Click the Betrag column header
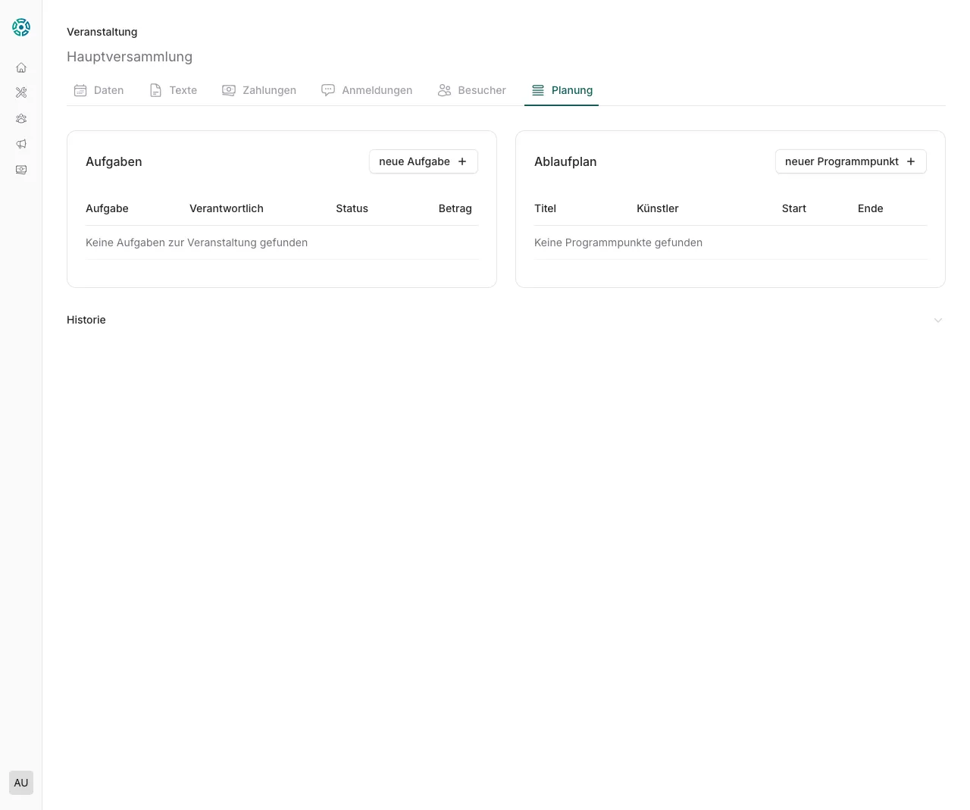 (x=455, y=208)
